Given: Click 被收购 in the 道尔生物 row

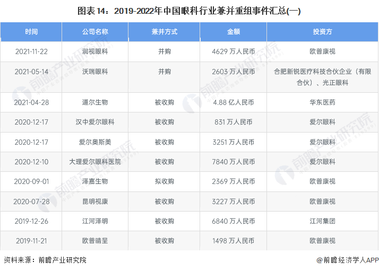Looking at the screenshot, I should coord(164,102).
